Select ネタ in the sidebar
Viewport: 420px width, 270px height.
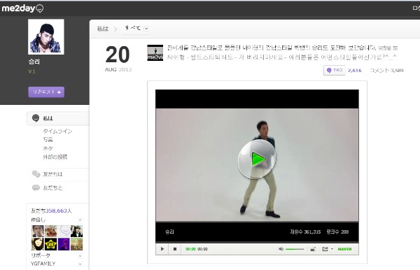coord(48,148)
